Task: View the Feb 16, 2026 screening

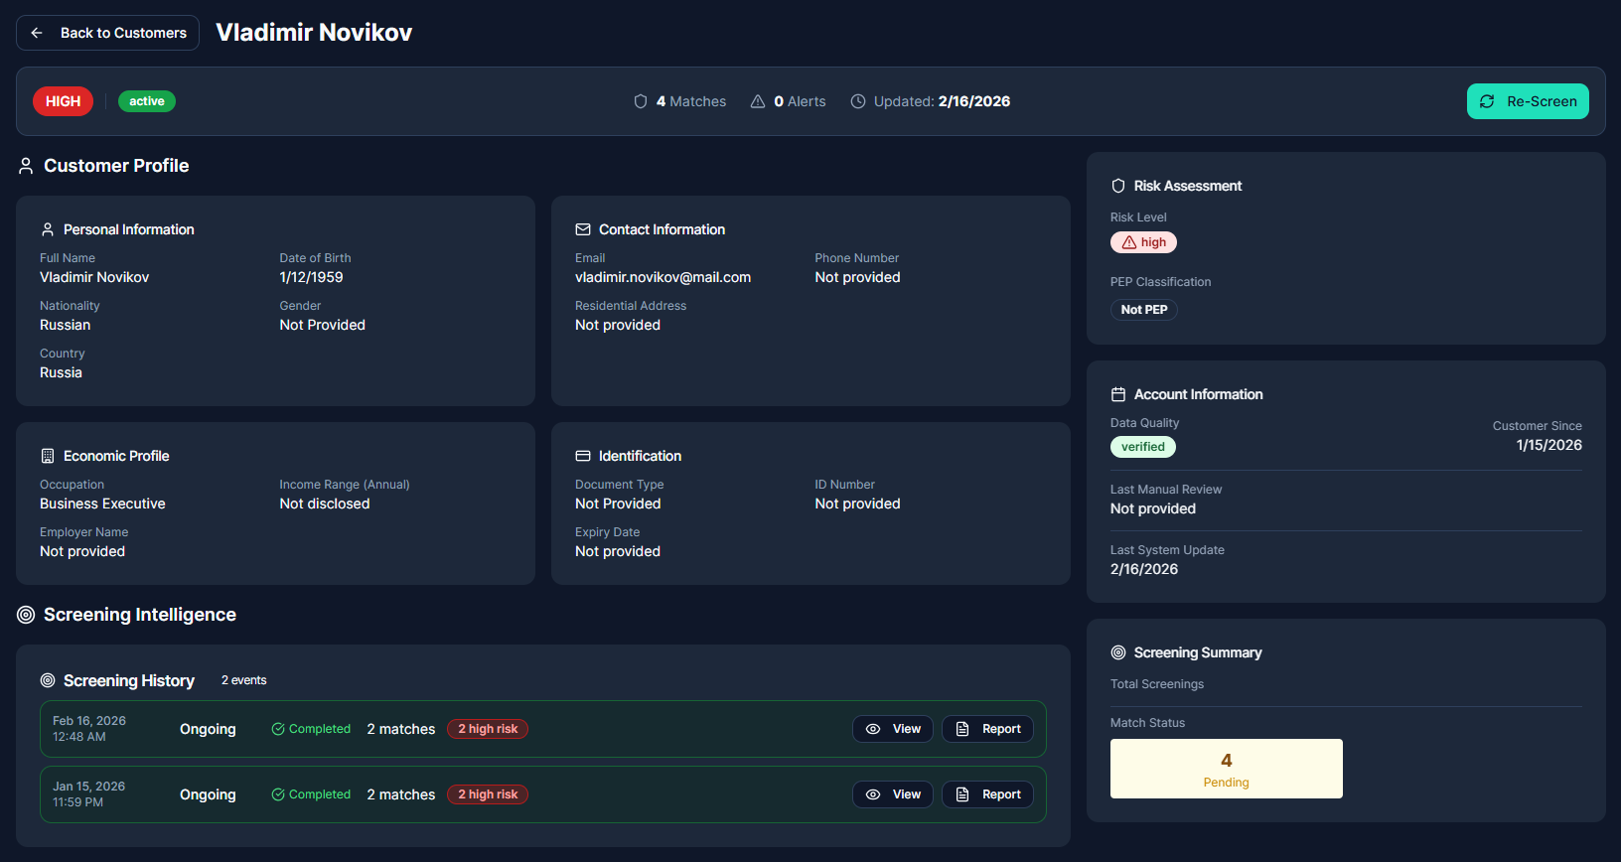Action: (893, 729)
